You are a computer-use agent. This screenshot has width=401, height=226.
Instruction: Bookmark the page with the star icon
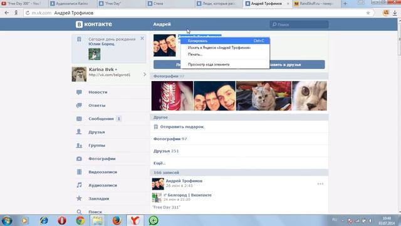pyautogui.click(x=368, y=13)
